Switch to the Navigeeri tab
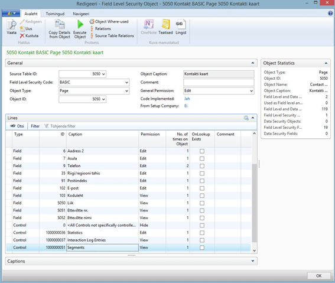335x283 pixels. (x=81, y=14)
